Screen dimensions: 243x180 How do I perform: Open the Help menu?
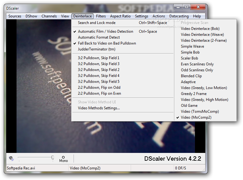(x=197, y=16)
